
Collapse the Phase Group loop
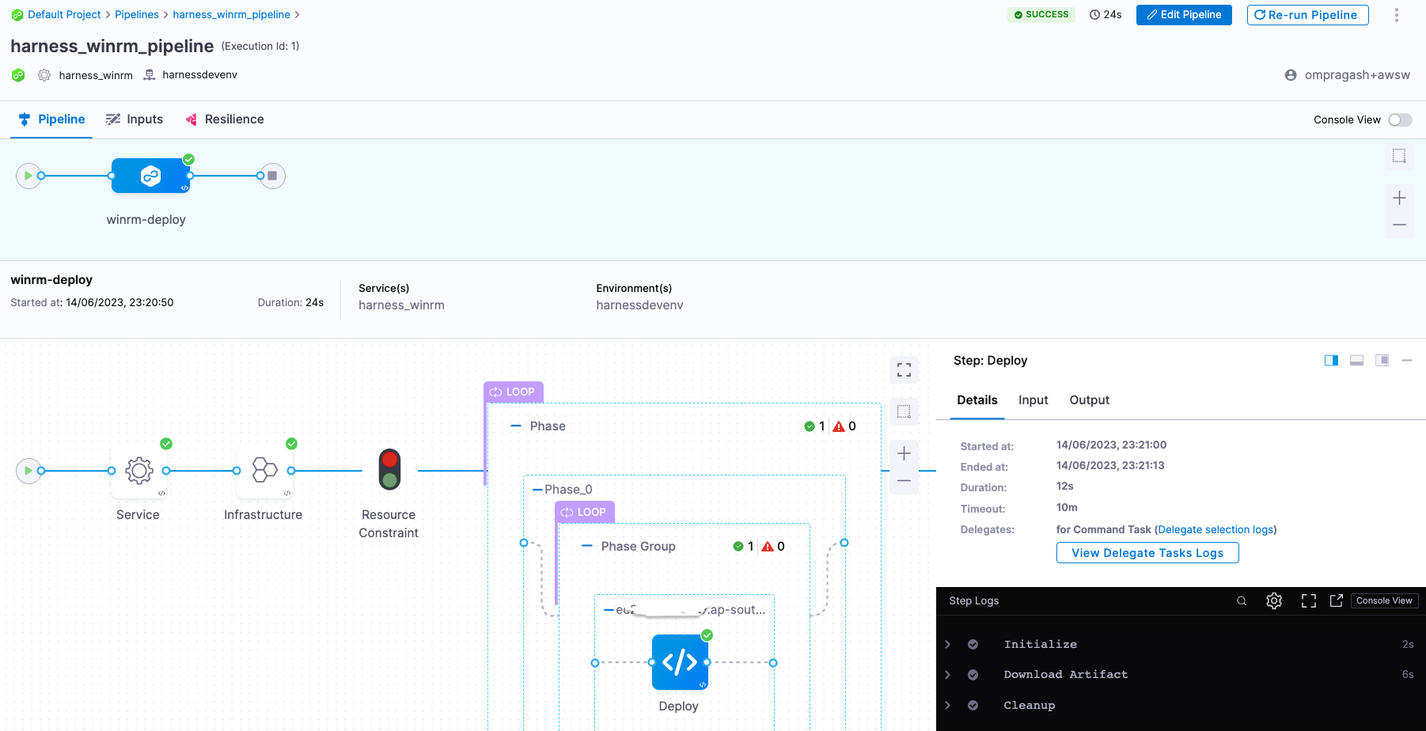tap(587, 547)
